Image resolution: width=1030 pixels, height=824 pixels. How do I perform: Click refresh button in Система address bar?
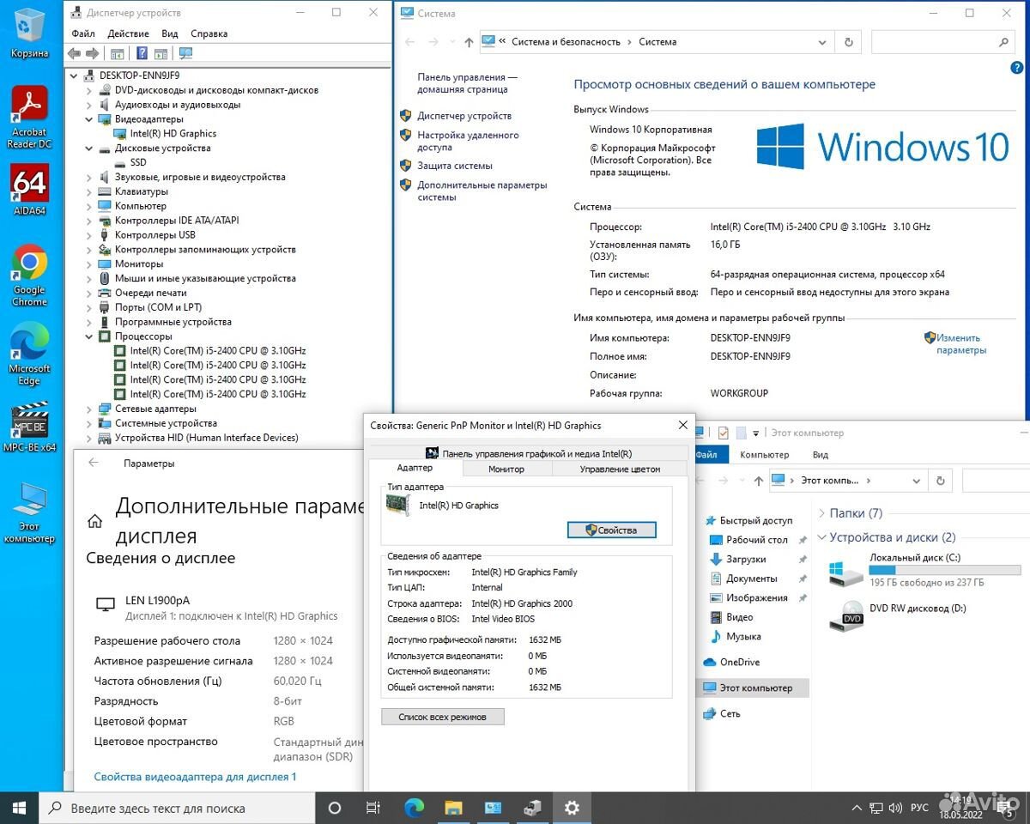[x=848, y=41]
